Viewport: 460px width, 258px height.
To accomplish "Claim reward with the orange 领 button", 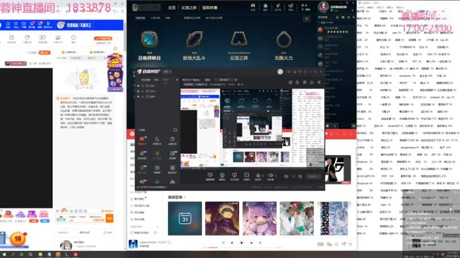I will coord(18,239).
